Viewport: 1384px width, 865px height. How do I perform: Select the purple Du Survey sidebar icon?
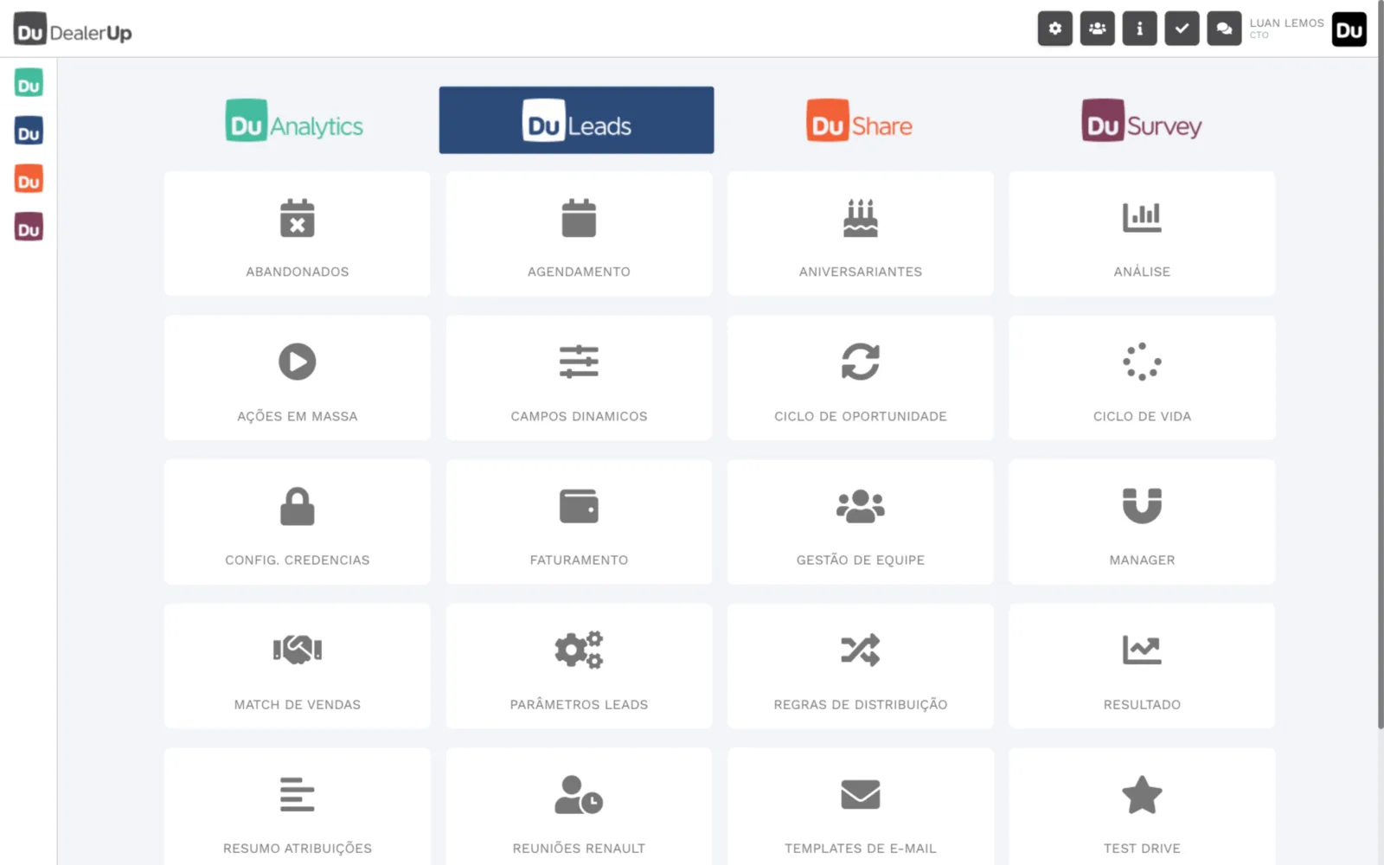pyautogui.click(x=29, y=227)
